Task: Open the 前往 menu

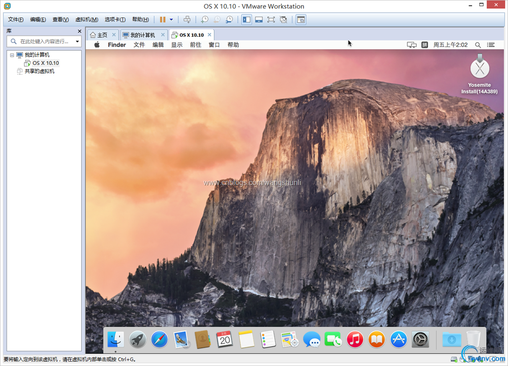Action: [195, 45]
